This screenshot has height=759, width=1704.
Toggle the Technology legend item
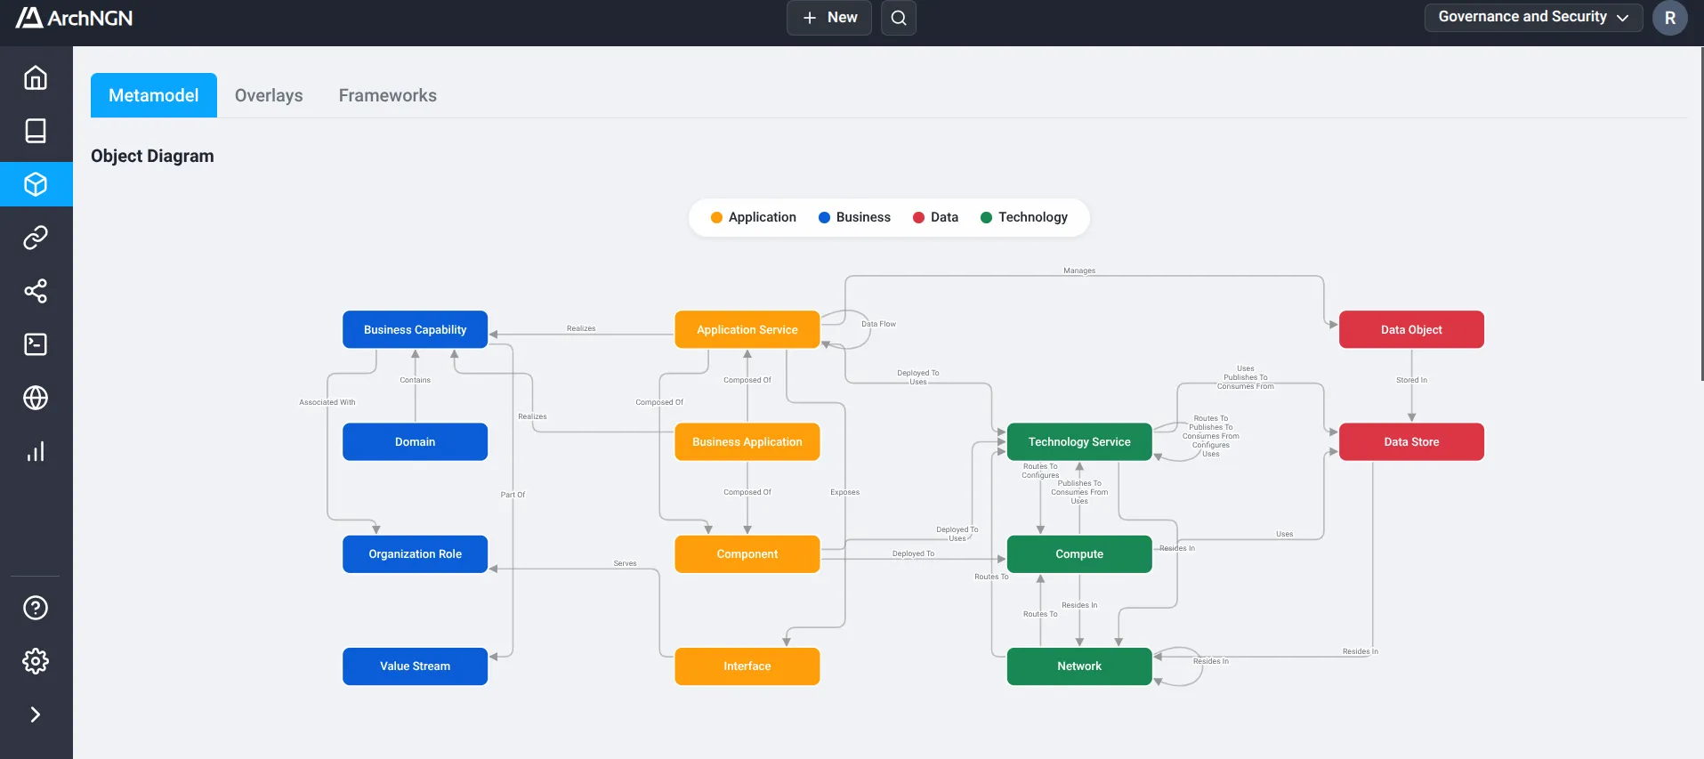[1024, 217]
